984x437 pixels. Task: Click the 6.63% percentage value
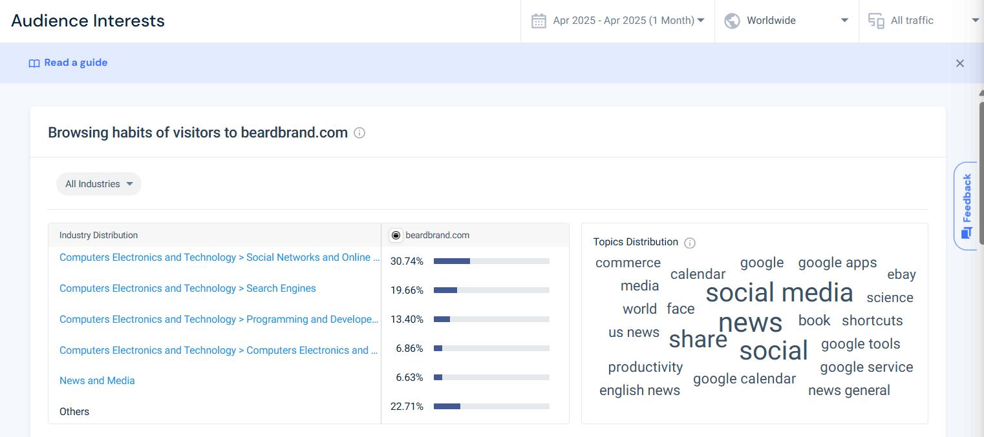coord(409,378)
